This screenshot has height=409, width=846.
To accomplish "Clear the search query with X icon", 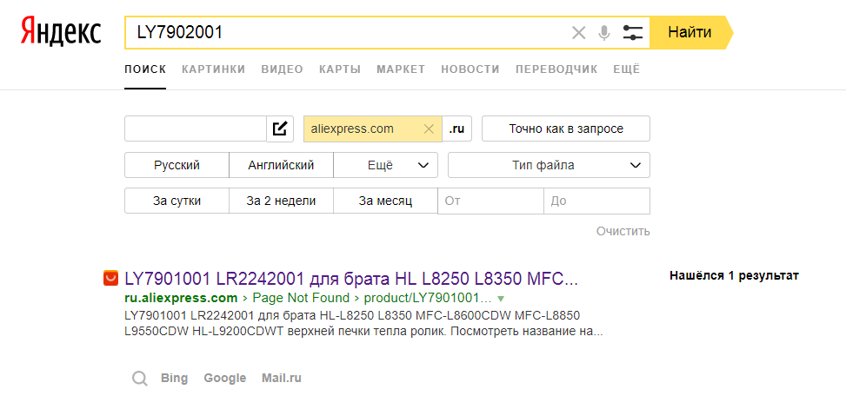I will click(x=578, y=33).
